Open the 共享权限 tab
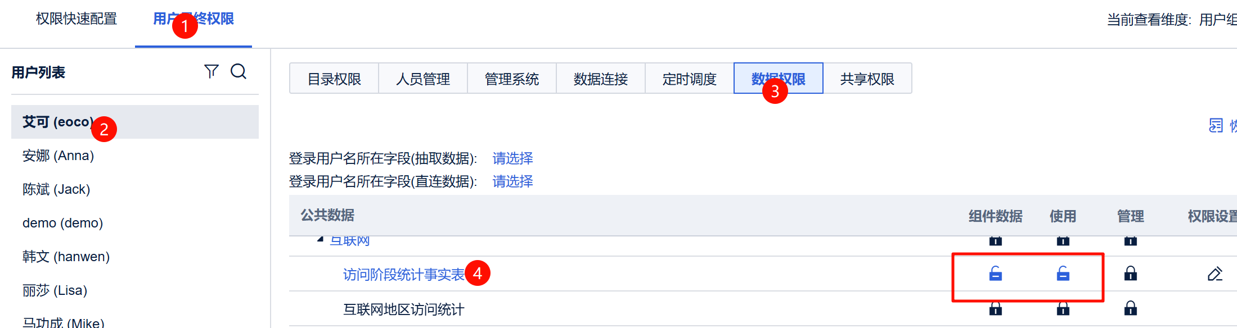Viewport: 1237px width, 328px height. pos(867,79)
